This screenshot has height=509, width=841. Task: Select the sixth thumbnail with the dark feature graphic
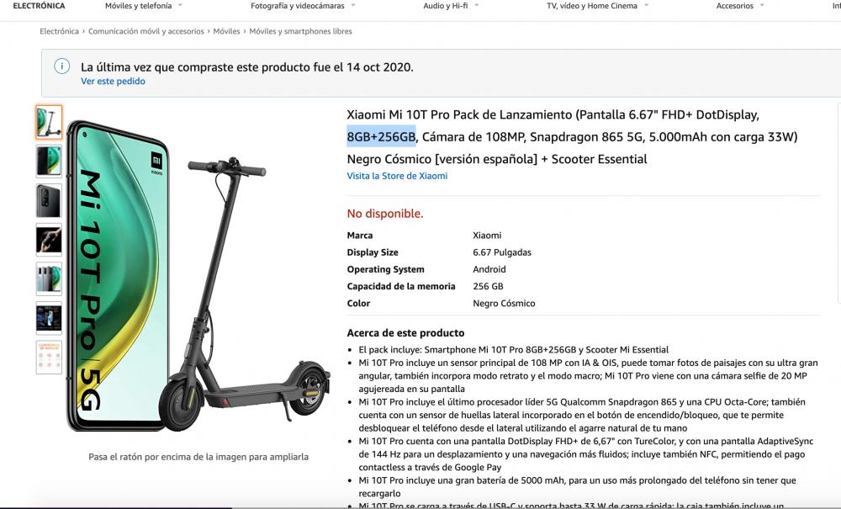pos(49,318)
